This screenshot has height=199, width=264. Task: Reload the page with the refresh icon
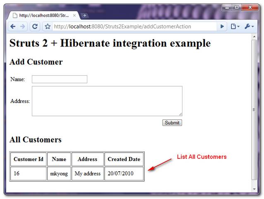[x=35, y=27]
